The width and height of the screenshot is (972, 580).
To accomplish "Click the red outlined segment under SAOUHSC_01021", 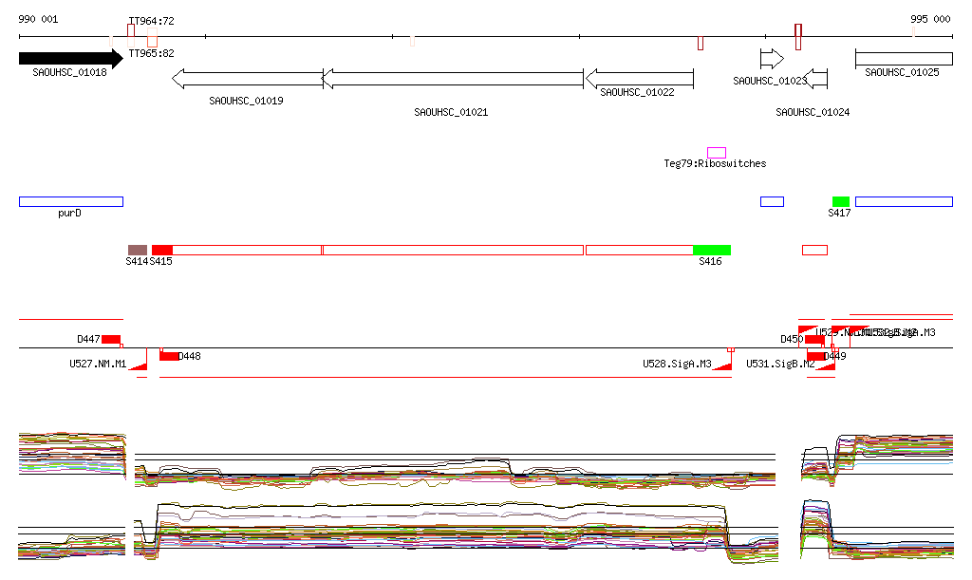I will pos(453,250).
